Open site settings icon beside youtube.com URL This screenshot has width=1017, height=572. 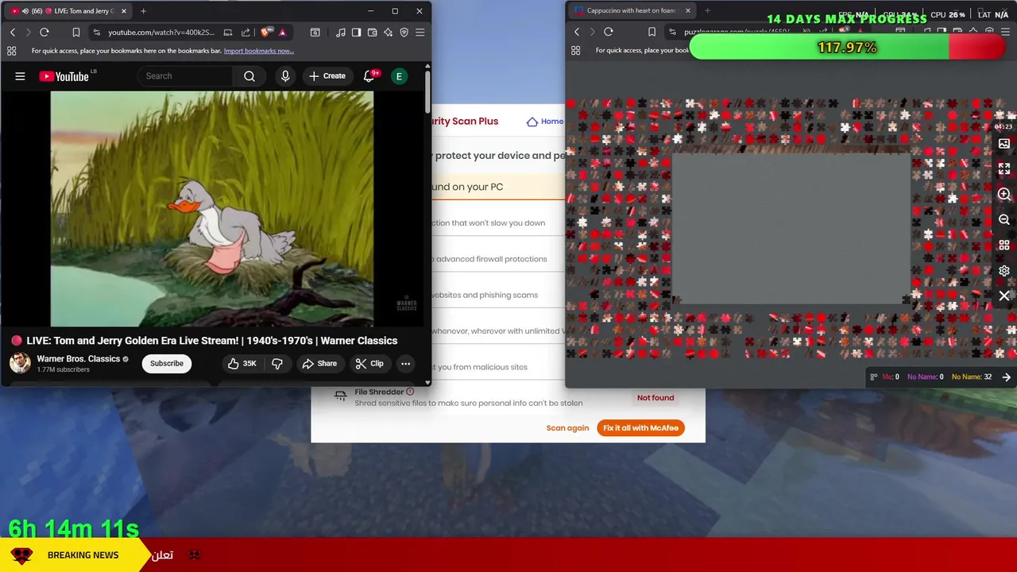[96, 33]
